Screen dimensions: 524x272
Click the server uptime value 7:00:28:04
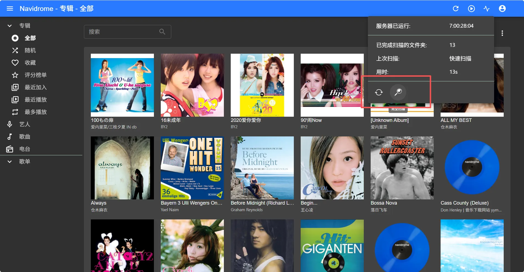(x=461, y=26)
